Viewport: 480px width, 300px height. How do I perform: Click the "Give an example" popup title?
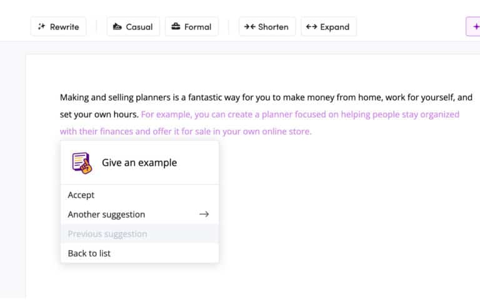139,162
